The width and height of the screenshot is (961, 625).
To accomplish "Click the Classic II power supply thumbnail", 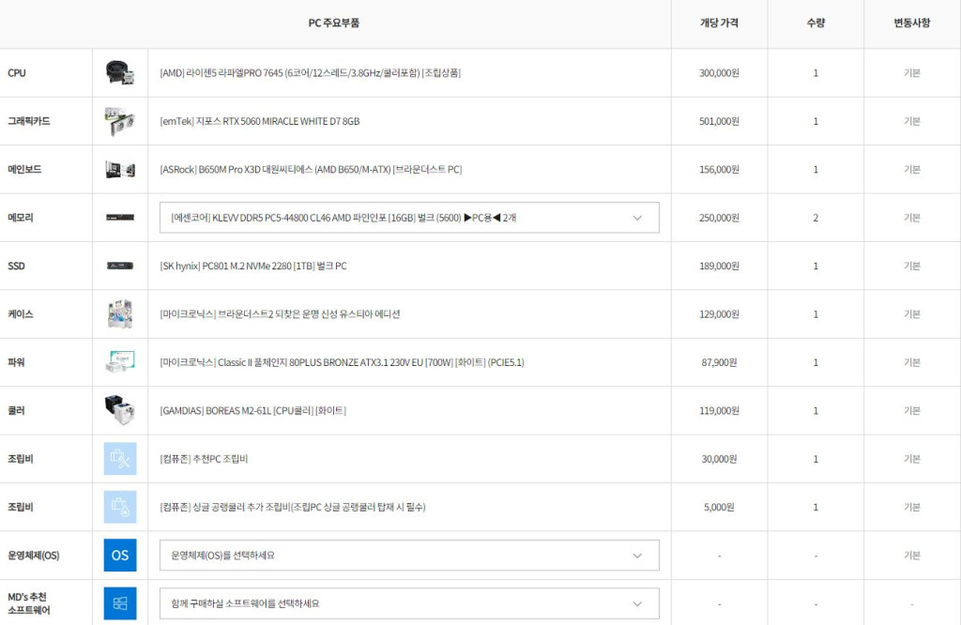I will (x=119, y=362).
